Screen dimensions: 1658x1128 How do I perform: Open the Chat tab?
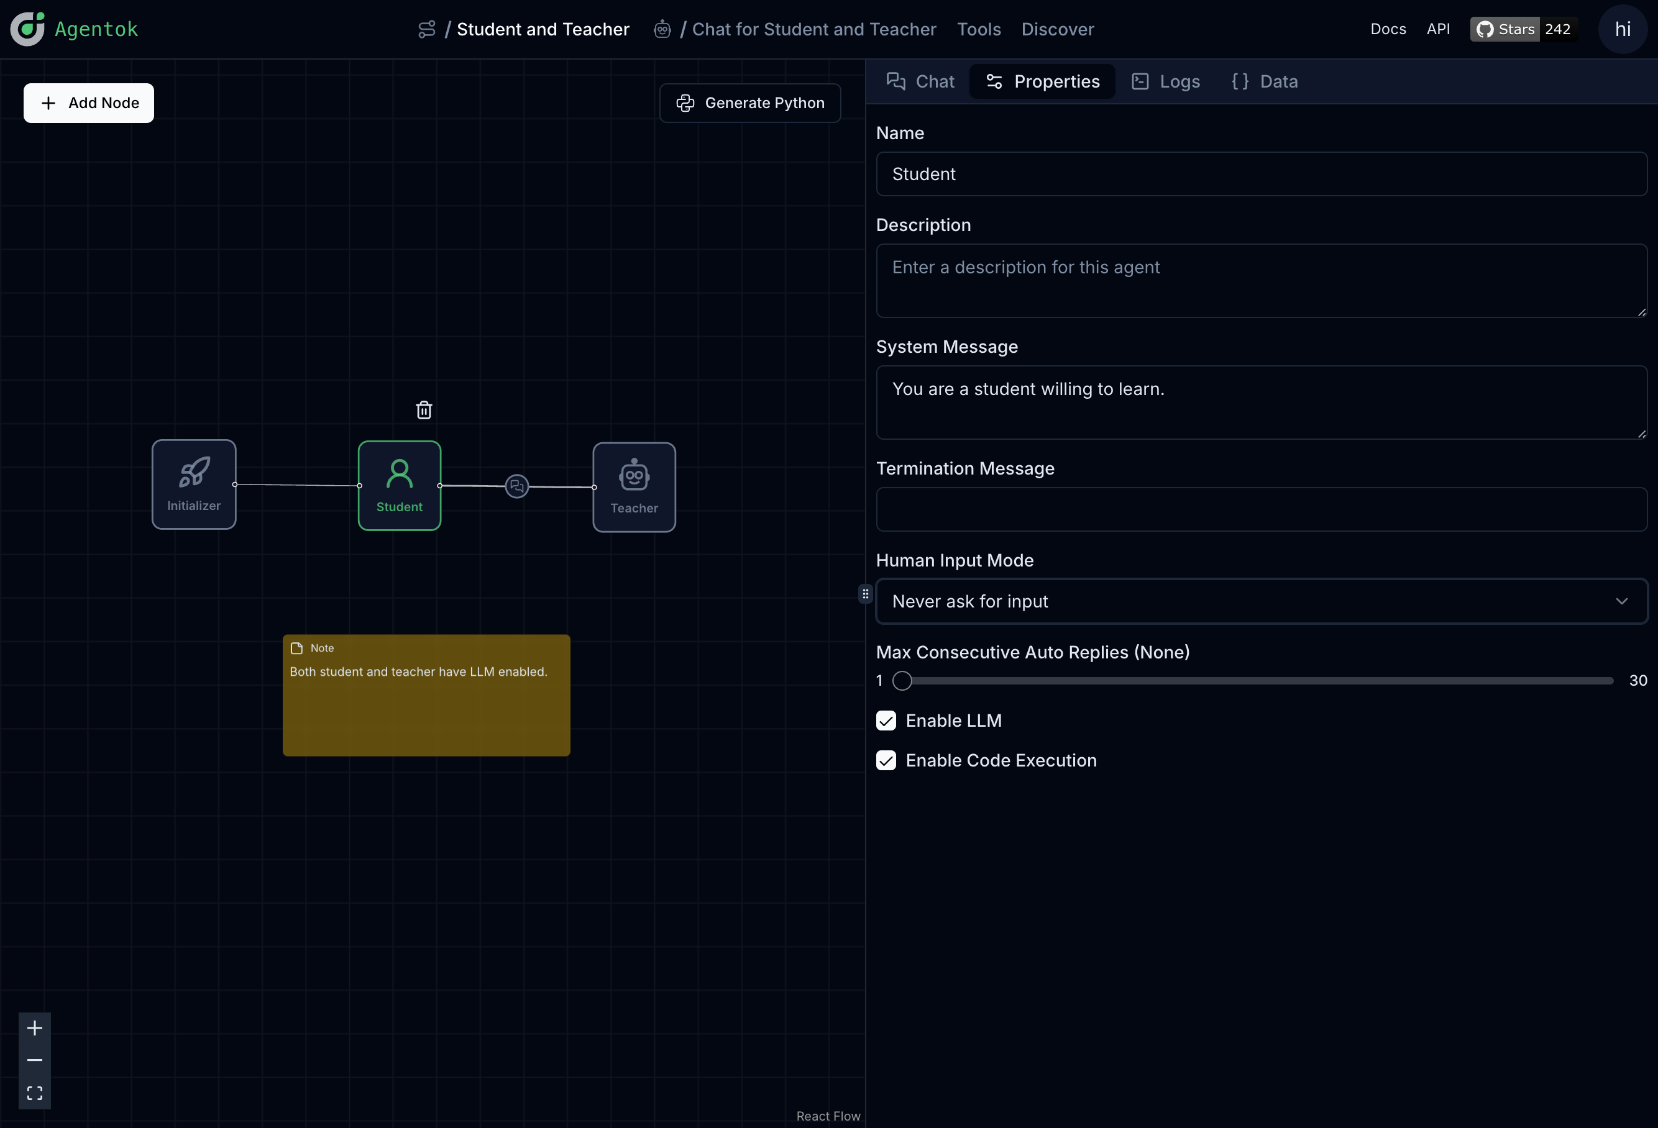tap(920, 81)
